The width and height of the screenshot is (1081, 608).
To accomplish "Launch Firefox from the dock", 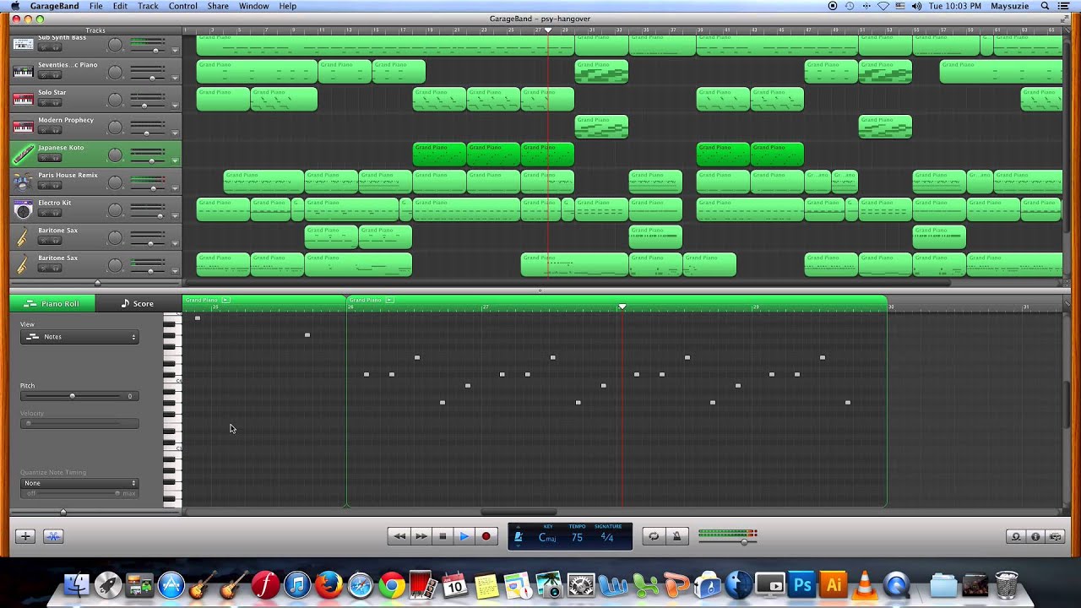I will (x=329, y=585).
